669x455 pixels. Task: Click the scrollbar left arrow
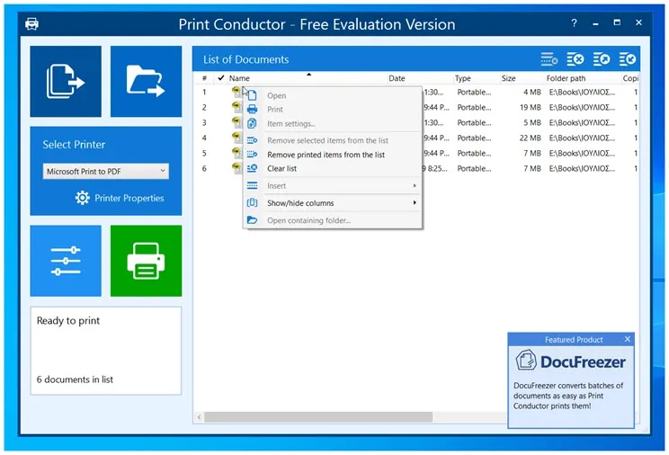pos(199,417)
